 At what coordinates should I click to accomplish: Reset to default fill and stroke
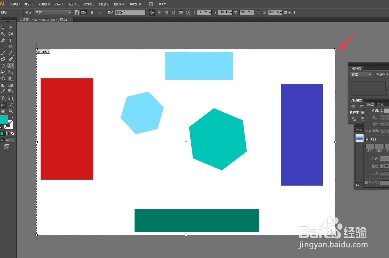[1, 127]
